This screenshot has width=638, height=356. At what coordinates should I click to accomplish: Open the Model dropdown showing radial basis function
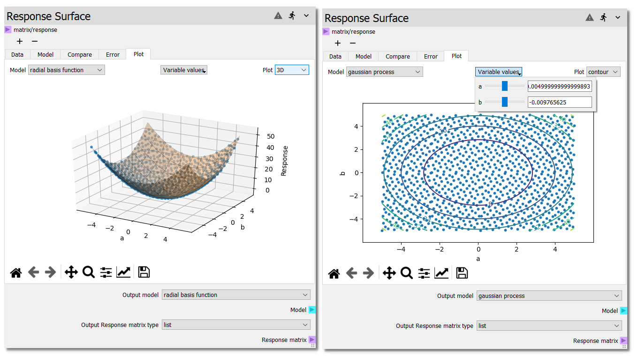tap(66, 70)
